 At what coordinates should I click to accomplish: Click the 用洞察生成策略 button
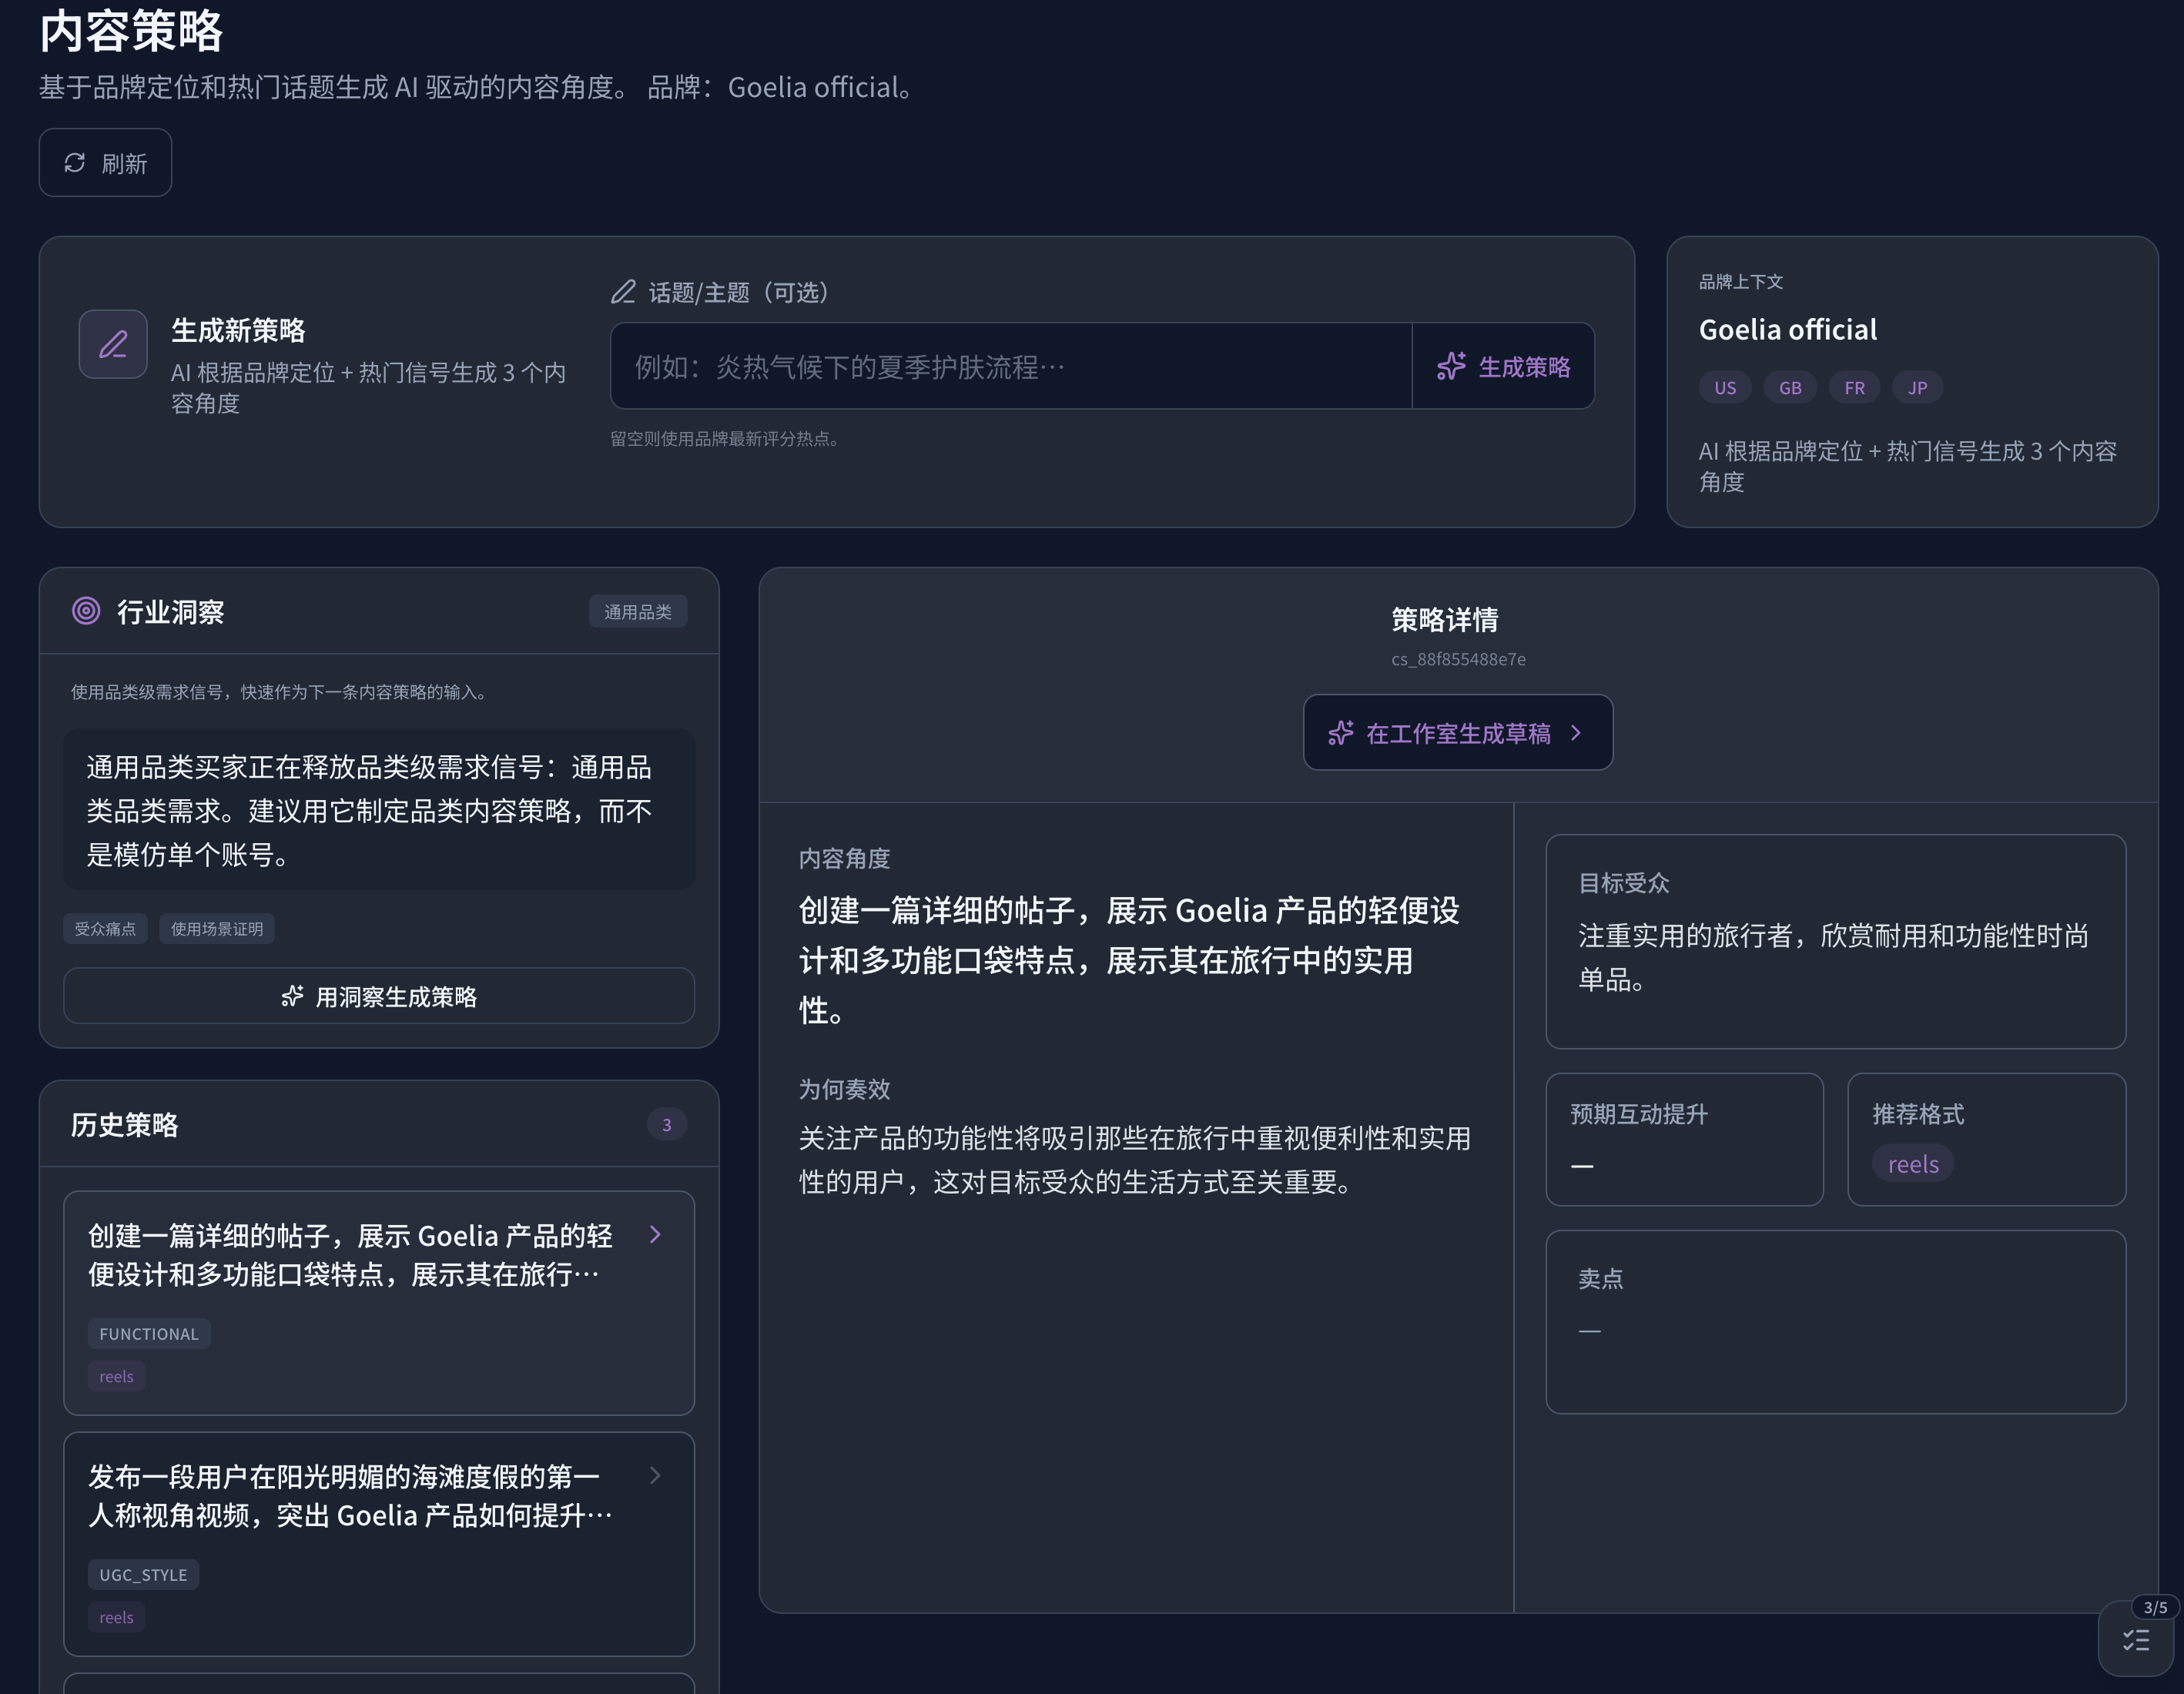(x=379, y=996)
